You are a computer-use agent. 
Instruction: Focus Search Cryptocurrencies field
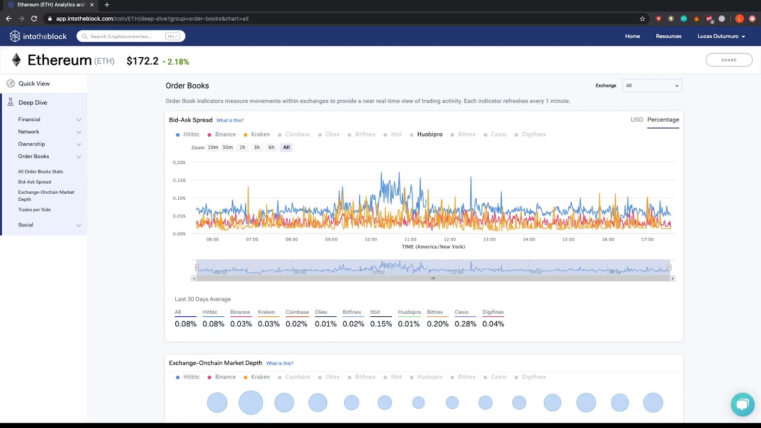pos(131,36)
